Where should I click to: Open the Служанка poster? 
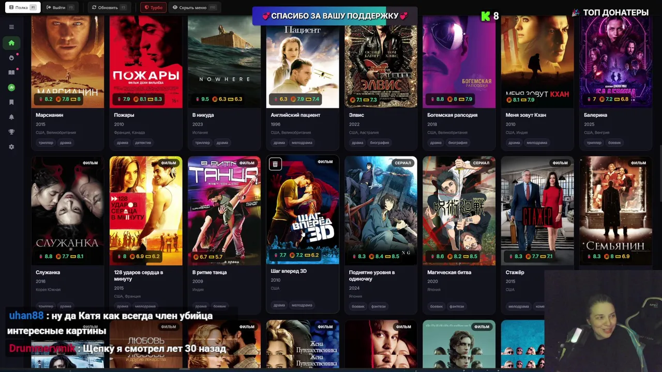pos(67,210)
